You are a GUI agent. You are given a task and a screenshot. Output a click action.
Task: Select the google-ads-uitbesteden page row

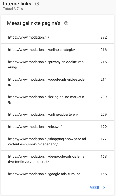click(57, 82)
